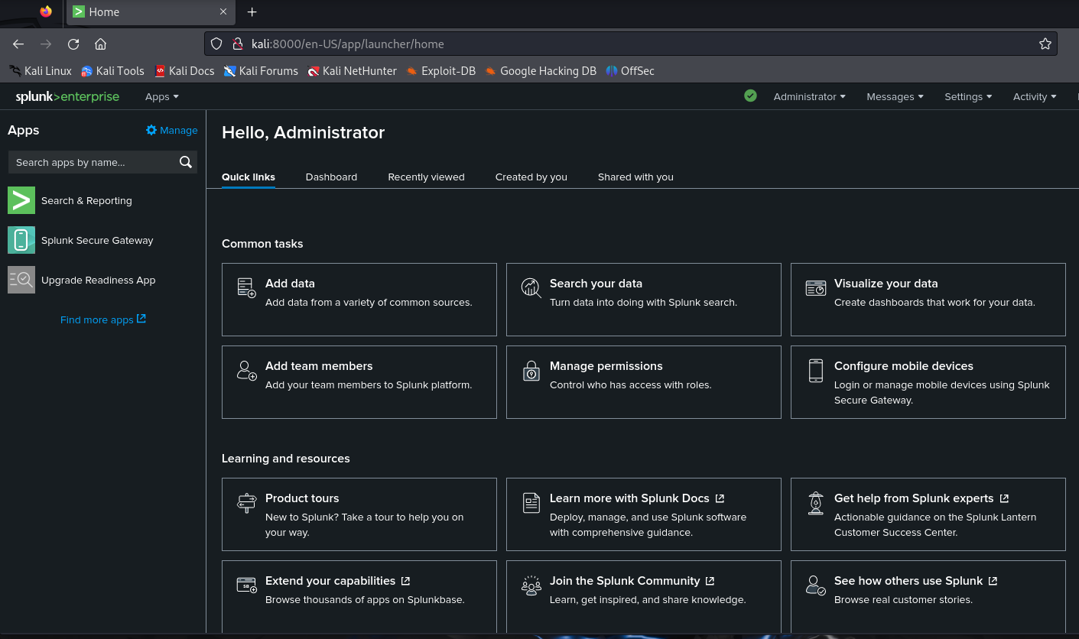Bookmark this page with the star icon
Screen dimensions: 1079x639
click(1045, 44)
